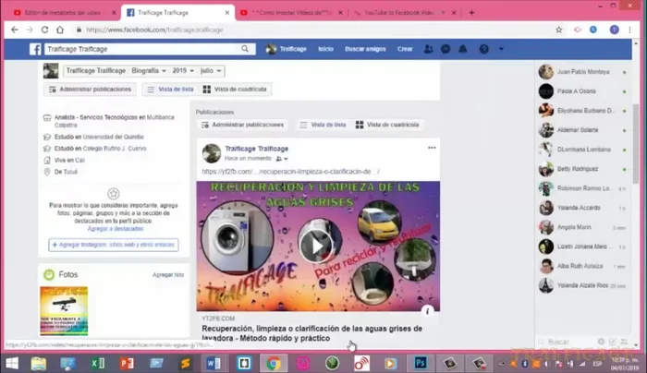Open Trafficage profile link in header

click(x=287, y=49)
